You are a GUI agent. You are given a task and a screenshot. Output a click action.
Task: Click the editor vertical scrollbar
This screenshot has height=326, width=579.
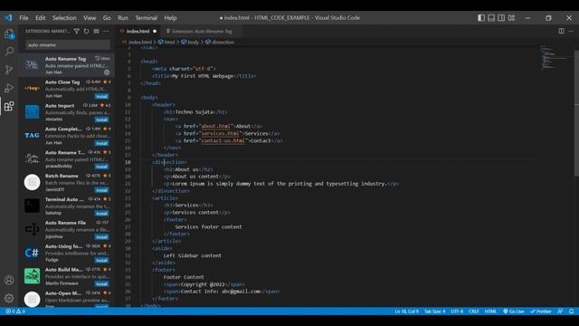[576, 113]
